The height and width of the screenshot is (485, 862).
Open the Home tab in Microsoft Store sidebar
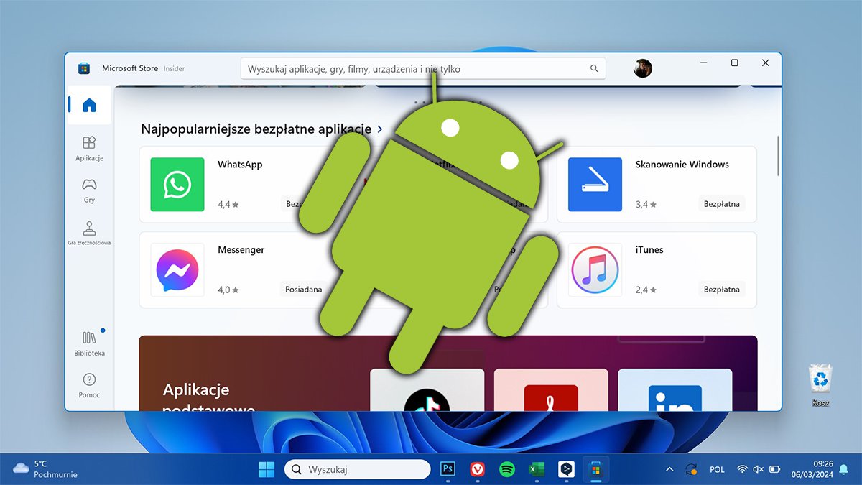(89, 106)
